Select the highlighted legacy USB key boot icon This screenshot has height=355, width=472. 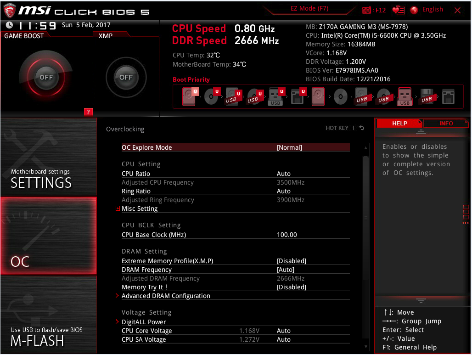pyautogui.click(x=405, y=96)
